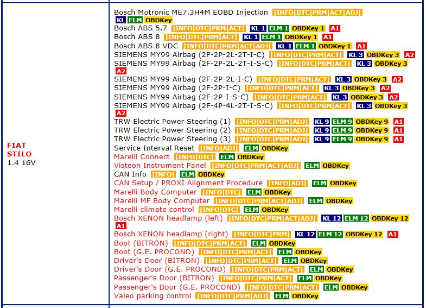This screenshot has width=426, height=308.
Task: Open the Driver's Door (G.E. PROCOND) link
Action: tap(169, 269)
